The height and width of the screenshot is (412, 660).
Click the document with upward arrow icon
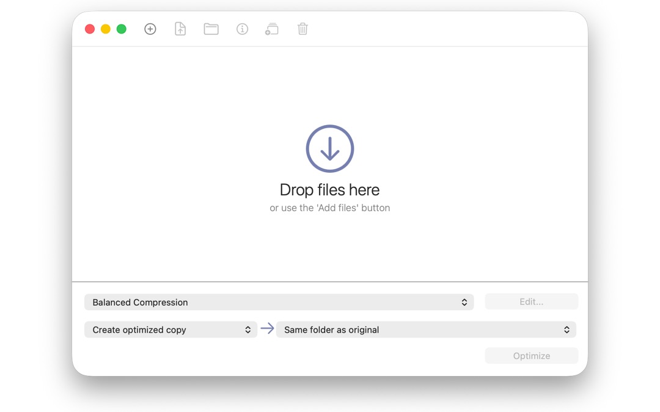click(x=180, y=29)
